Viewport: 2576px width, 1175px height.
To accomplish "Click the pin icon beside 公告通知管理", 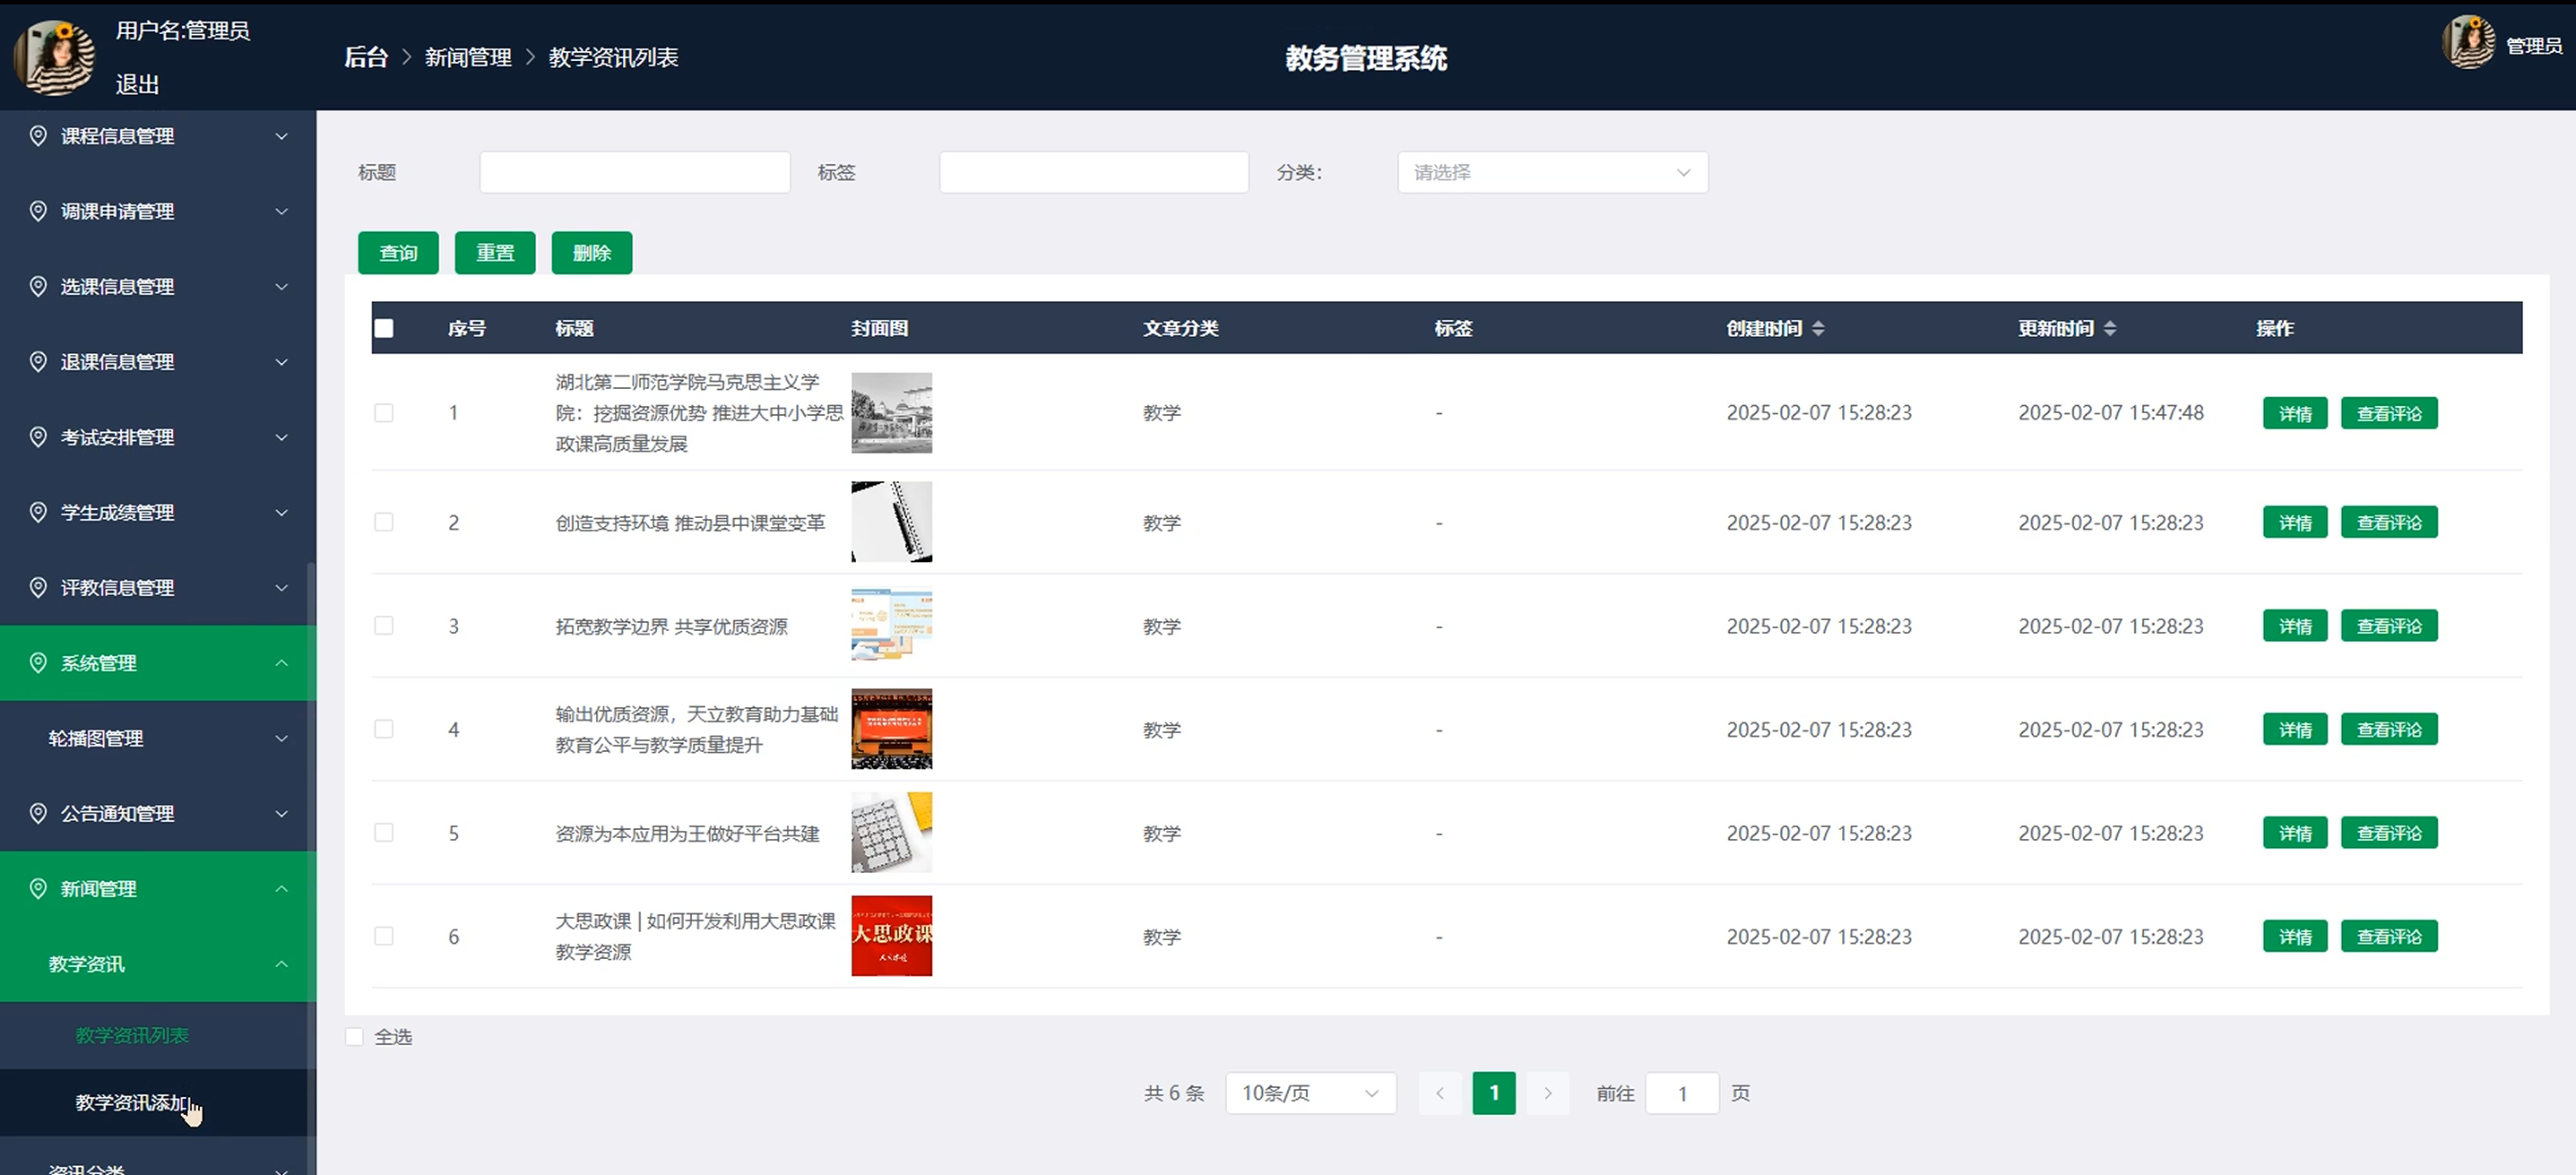I will (38, 813).
